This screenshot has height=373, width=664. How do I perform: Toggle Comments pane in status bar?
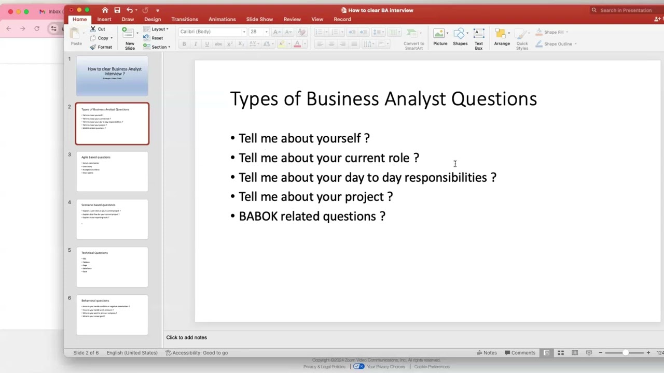tap(520, 353)
